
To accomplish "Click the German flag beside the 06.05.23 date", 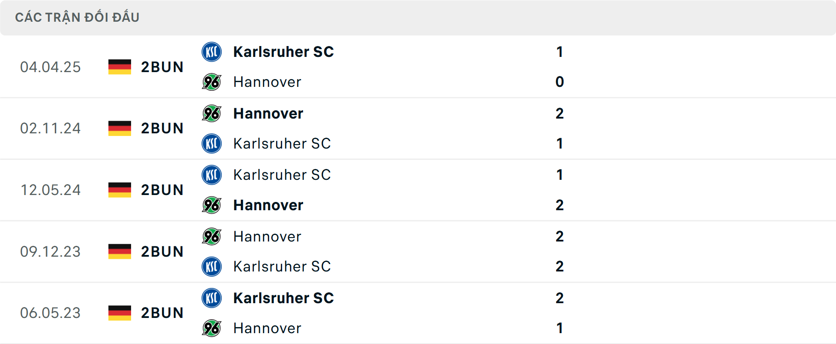I will coord(119,313).
